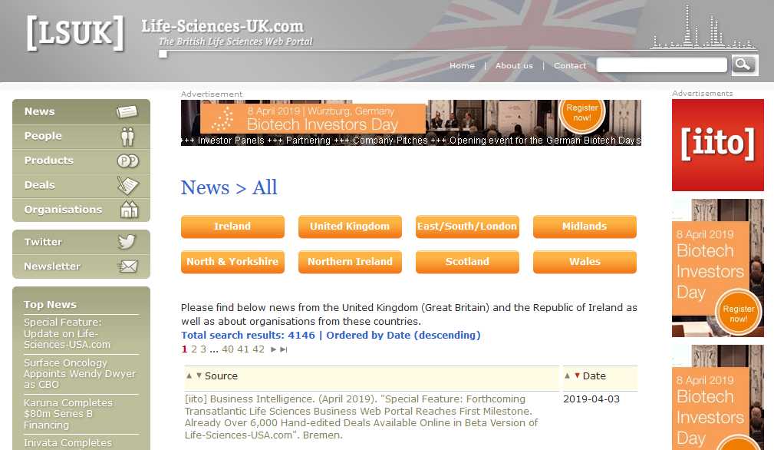Screen dimensions: 774x450
Task: Click the next page arrow
Action: [x=273, y=349]
